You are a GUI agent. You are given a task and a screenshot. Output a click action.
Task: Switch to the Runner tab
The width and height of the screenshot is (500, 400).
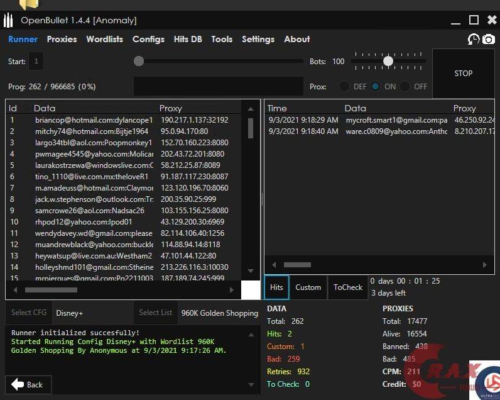pos(23,39)
